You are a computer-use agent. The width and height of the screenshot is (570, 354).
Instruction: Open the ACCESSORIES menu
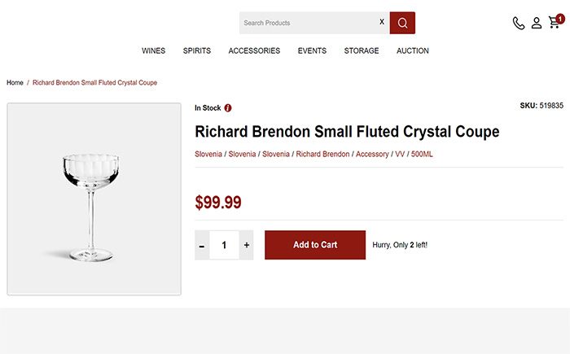click(x=254, y=51)
